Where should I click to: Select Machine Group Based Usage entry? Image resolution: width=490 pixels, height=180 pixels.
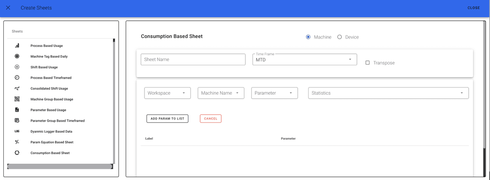52,99
